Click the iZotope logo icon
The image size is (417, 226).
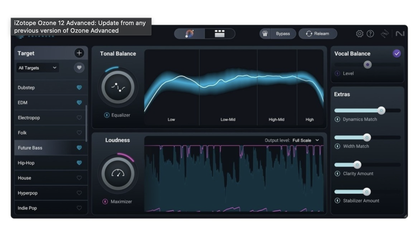tap(385, 34)
